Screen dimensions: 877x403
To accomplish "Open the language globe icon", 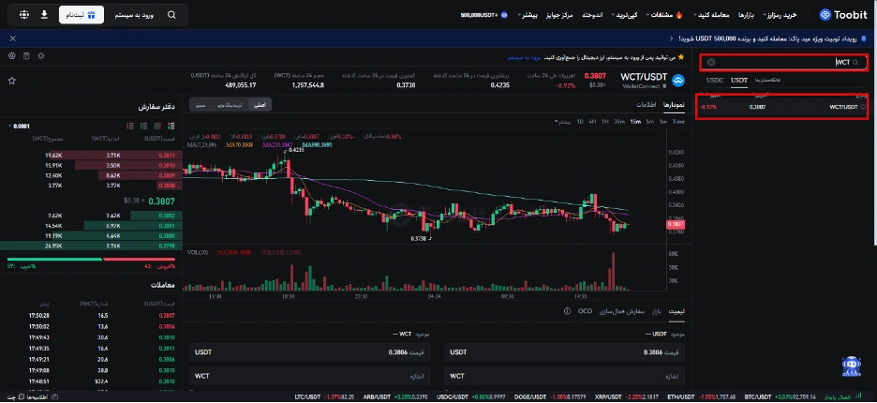I will [24, 16].
